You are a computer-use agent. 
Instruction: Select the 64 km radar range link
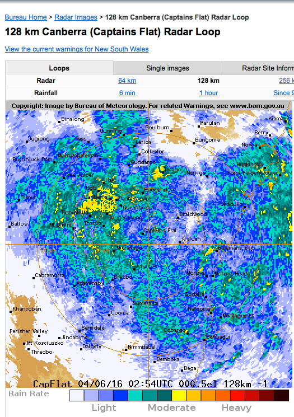[127, 81]
